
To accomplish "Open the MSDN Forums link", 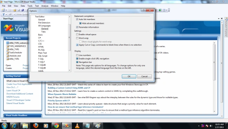I will coord(13,97).
